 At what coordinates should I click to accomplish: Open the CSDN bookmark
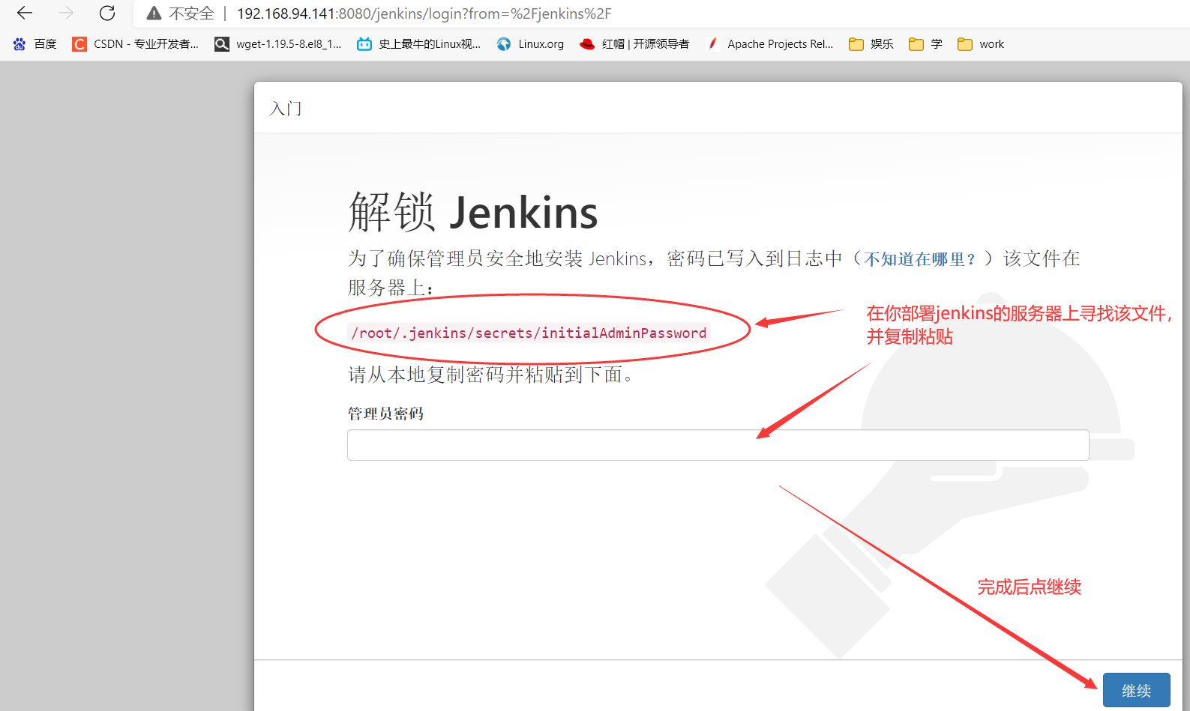click(x=136, y=44)
